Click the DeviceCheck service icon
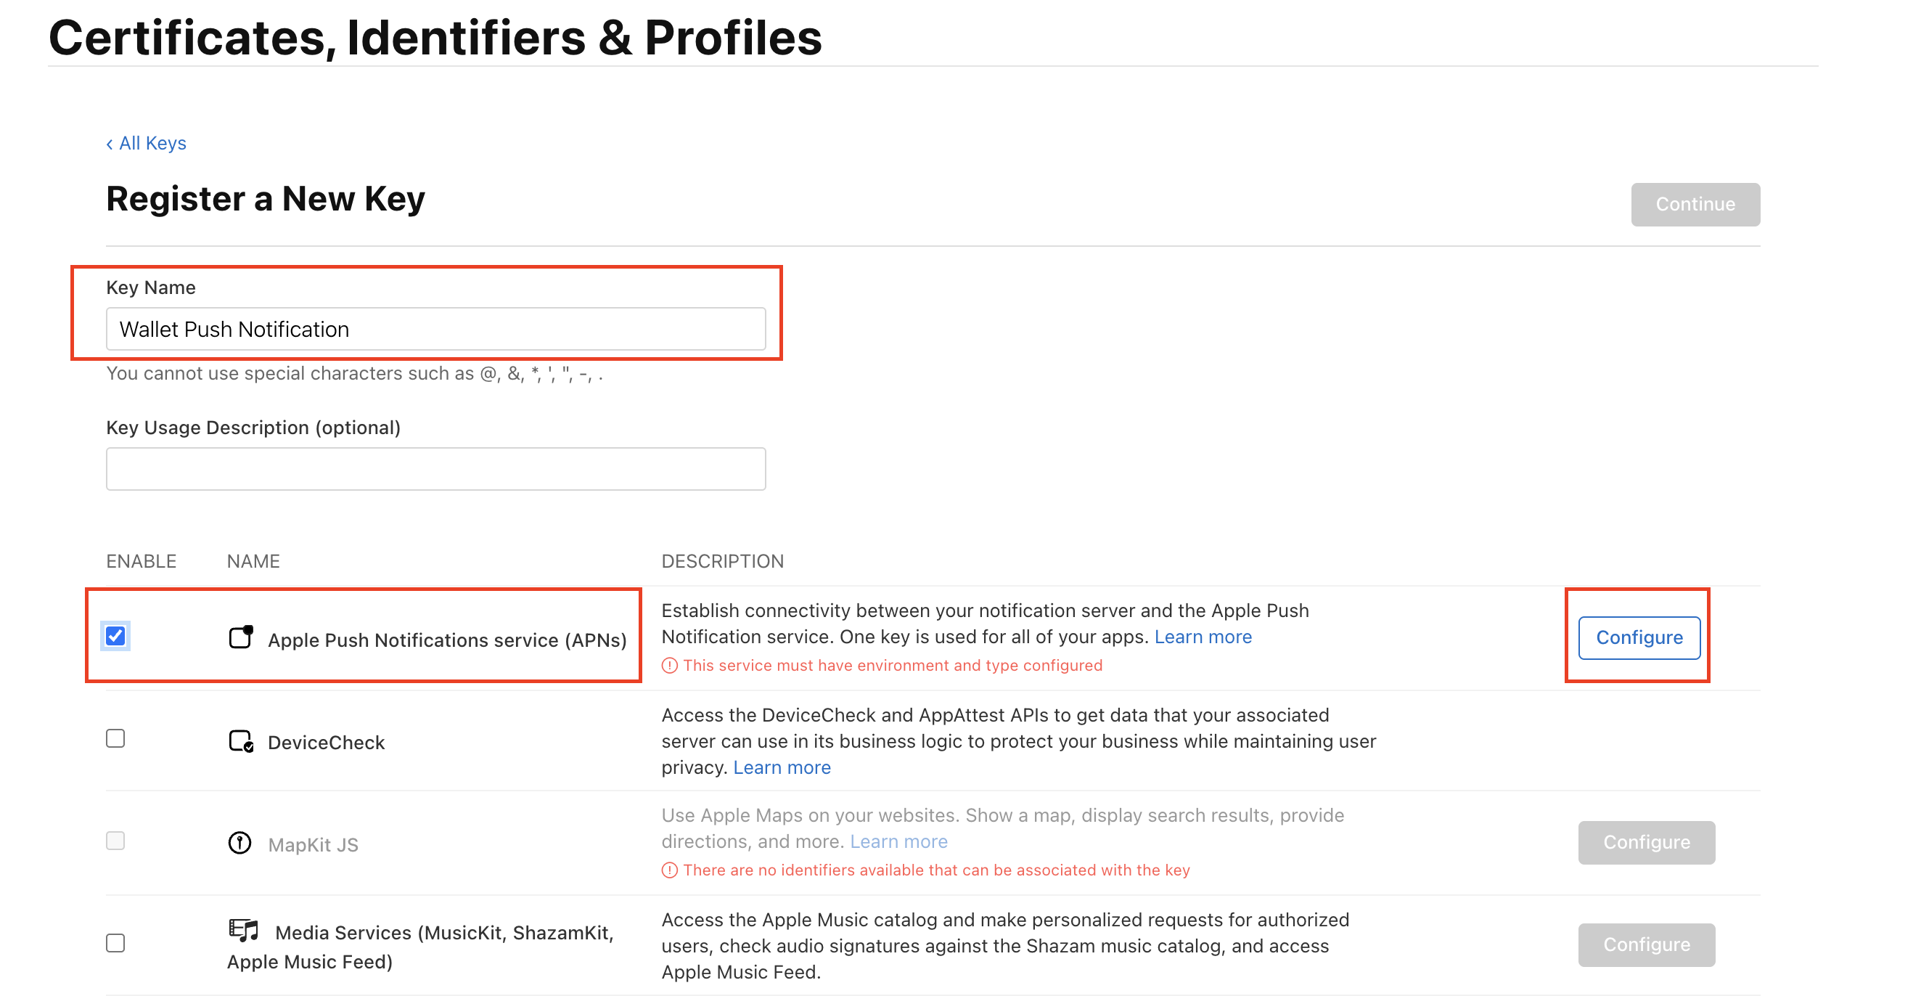 (x=240, y=740)
